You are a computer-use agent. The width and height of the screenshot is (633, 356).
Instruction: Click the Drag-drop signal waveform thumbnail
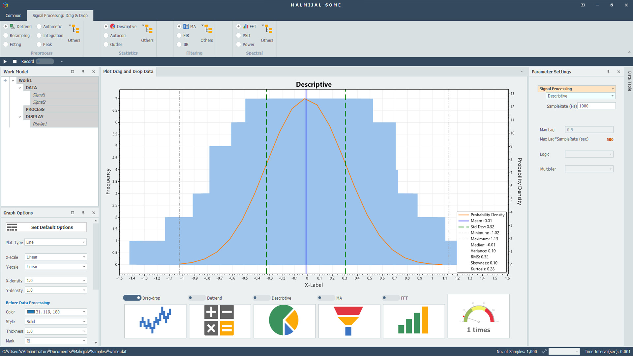pyautogui.click(x=155, y=321)
